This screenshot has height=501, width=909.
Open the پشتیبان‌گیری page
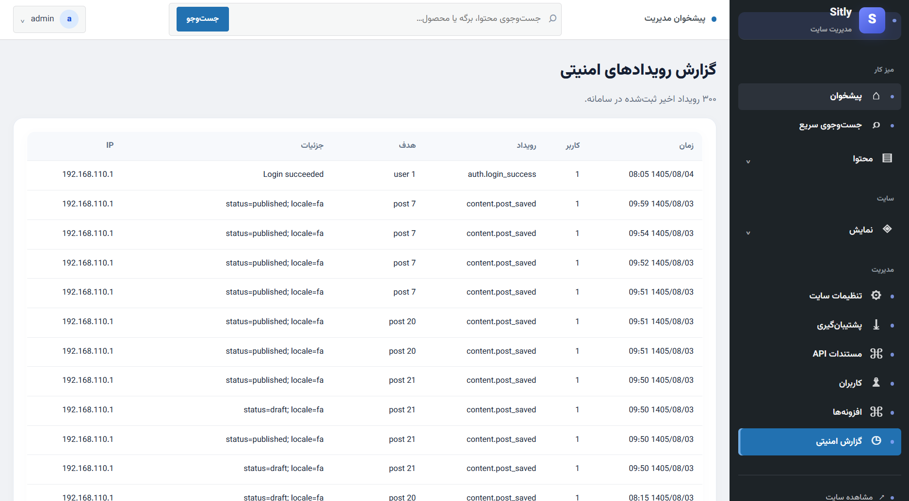[x=819, y=325]
